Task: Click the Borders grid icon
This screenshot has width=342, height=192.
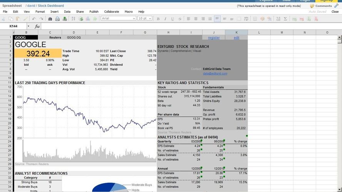Action: point(255,19)
